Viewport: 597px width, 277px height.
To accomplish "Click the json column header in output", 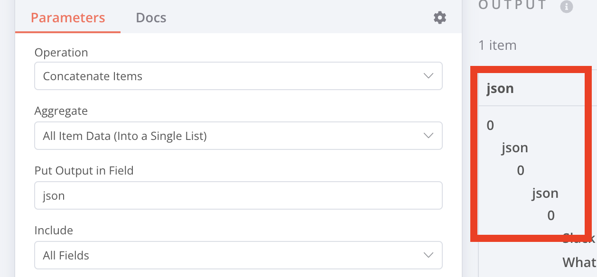I will (500, 88).
